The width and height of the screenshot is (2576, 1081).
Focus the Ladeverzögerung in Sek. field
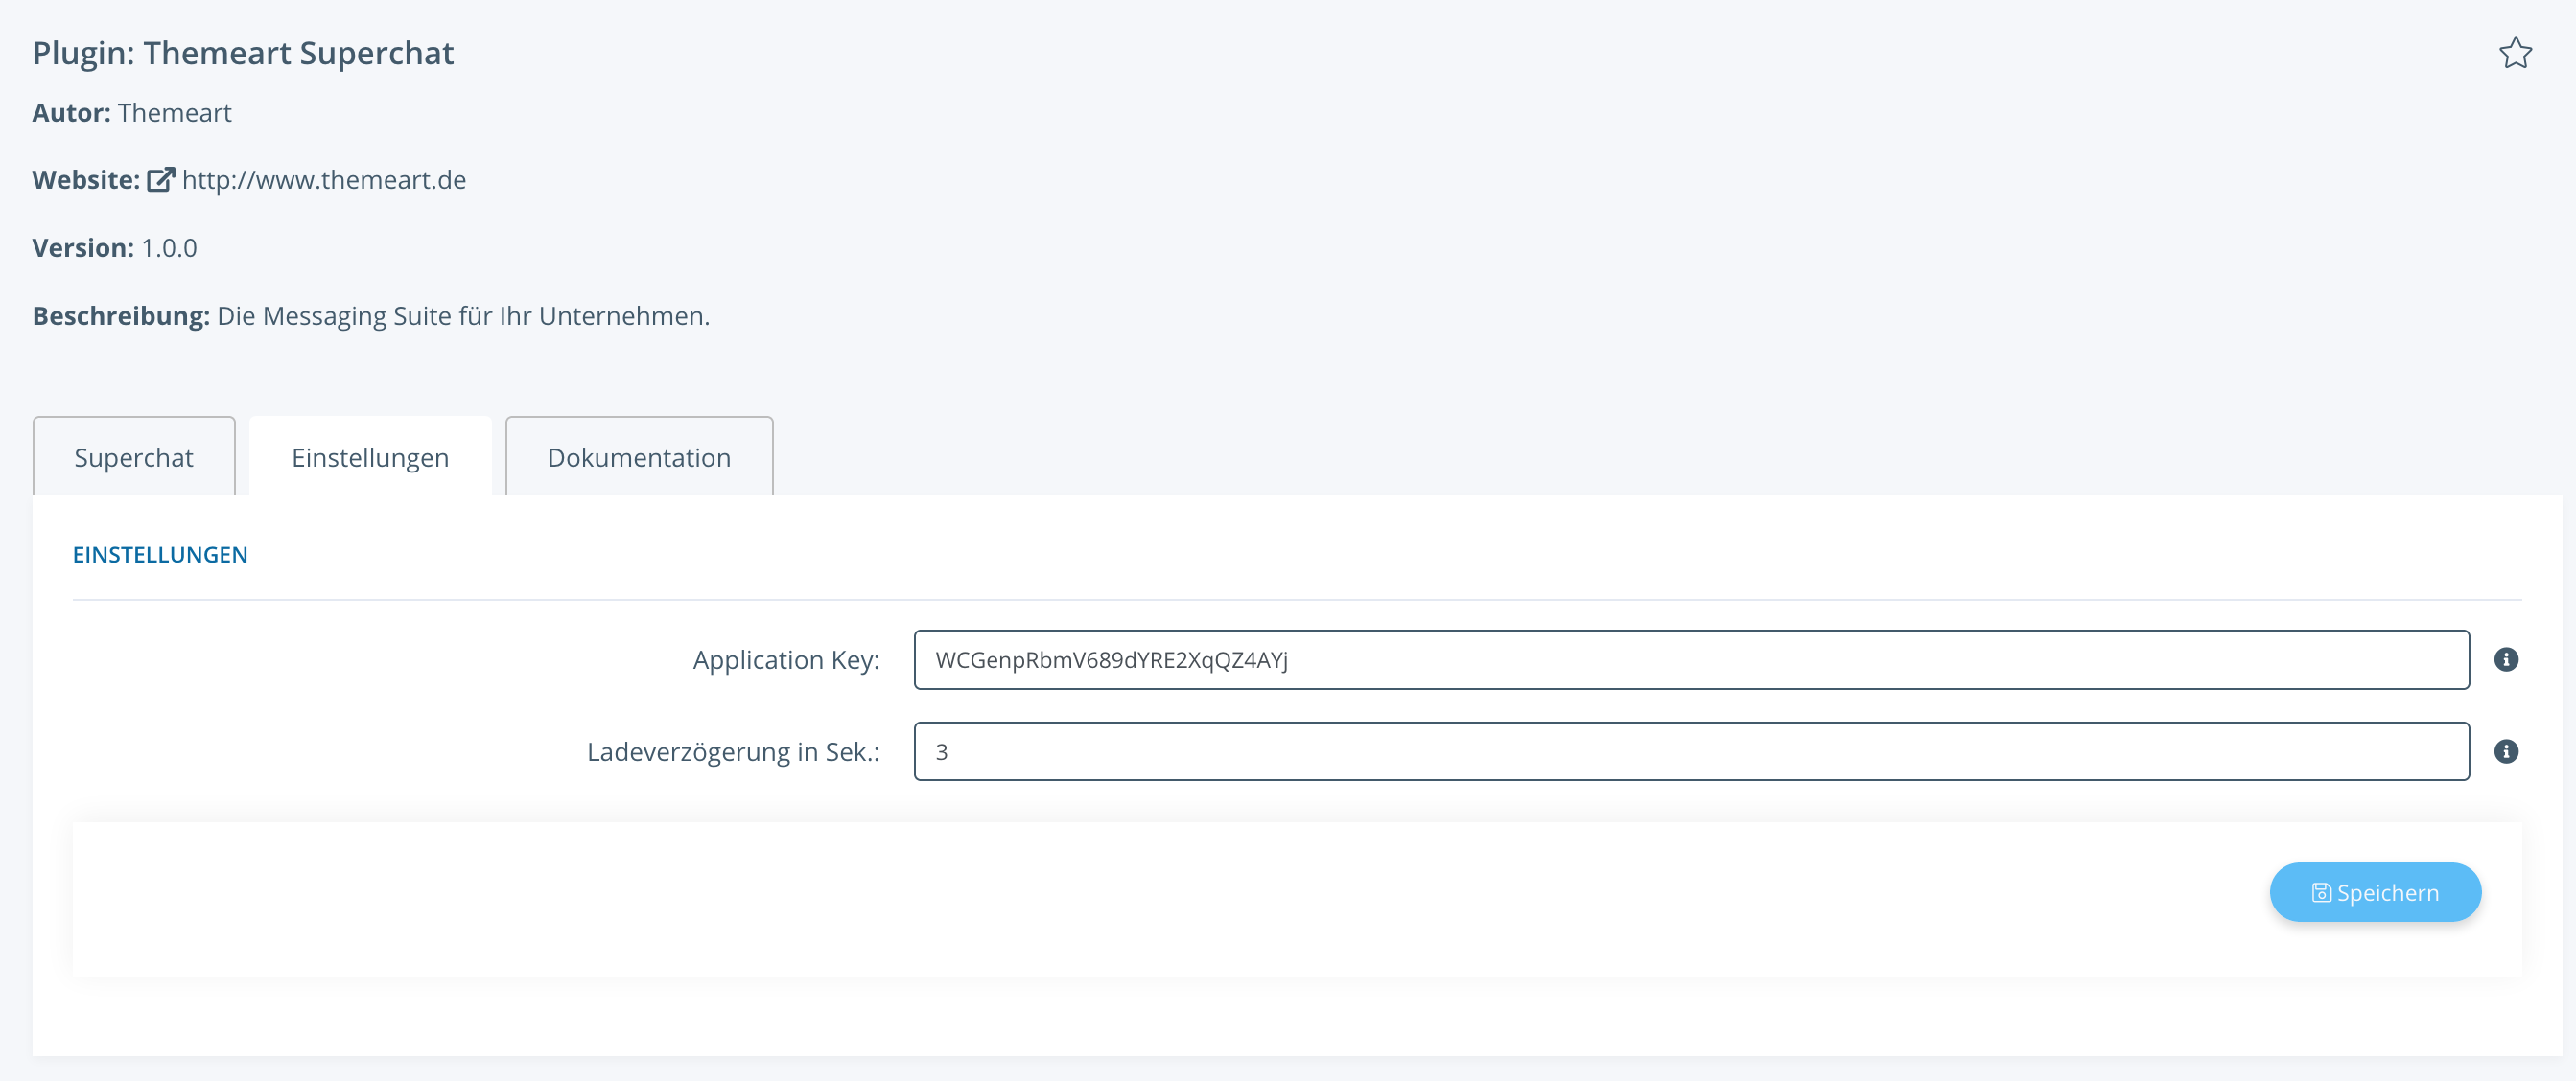[1691, 751]
